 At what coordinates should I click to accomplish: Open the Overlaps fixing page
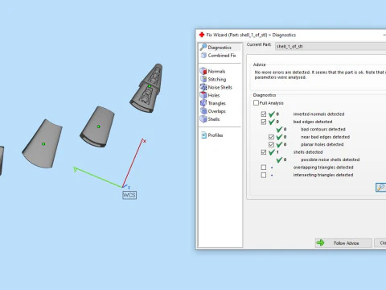tap(213, 111)
